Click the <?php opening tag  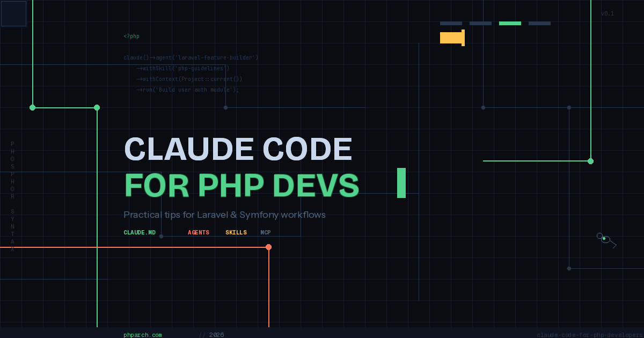pyautogui.click(x=131, y=36)
